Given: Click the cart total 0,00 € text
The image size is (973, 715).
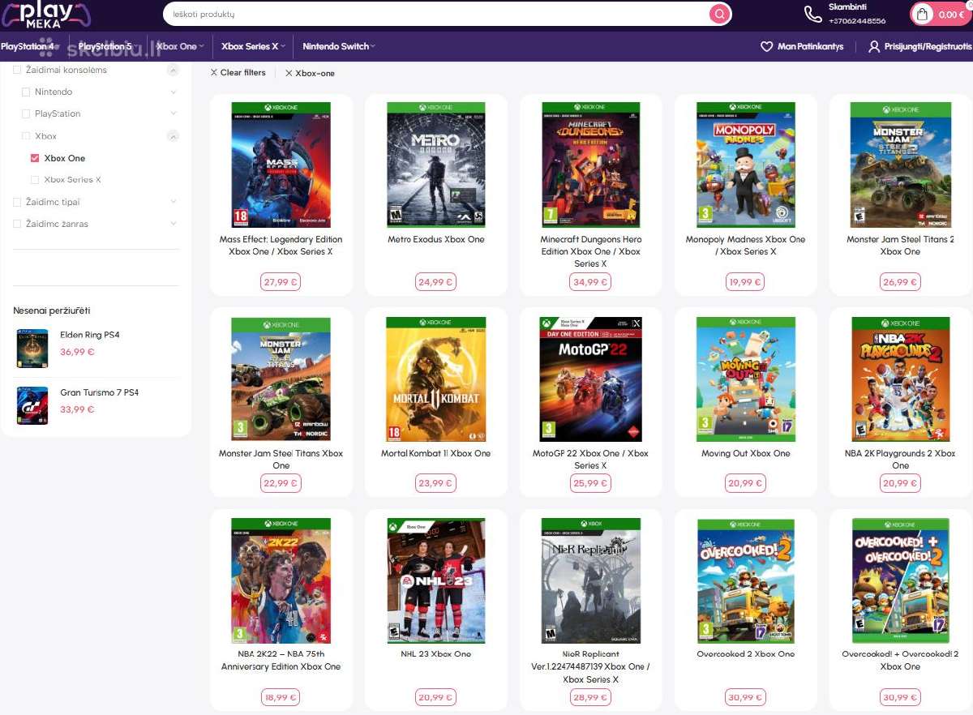Looking at the screenshot, I should coord(951,15).
